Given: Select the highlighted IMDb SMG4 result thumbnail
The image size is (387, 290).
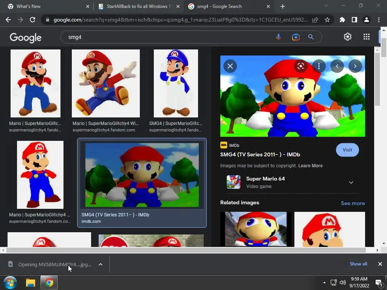Looking at the screenshot, I should coord(142,175).
